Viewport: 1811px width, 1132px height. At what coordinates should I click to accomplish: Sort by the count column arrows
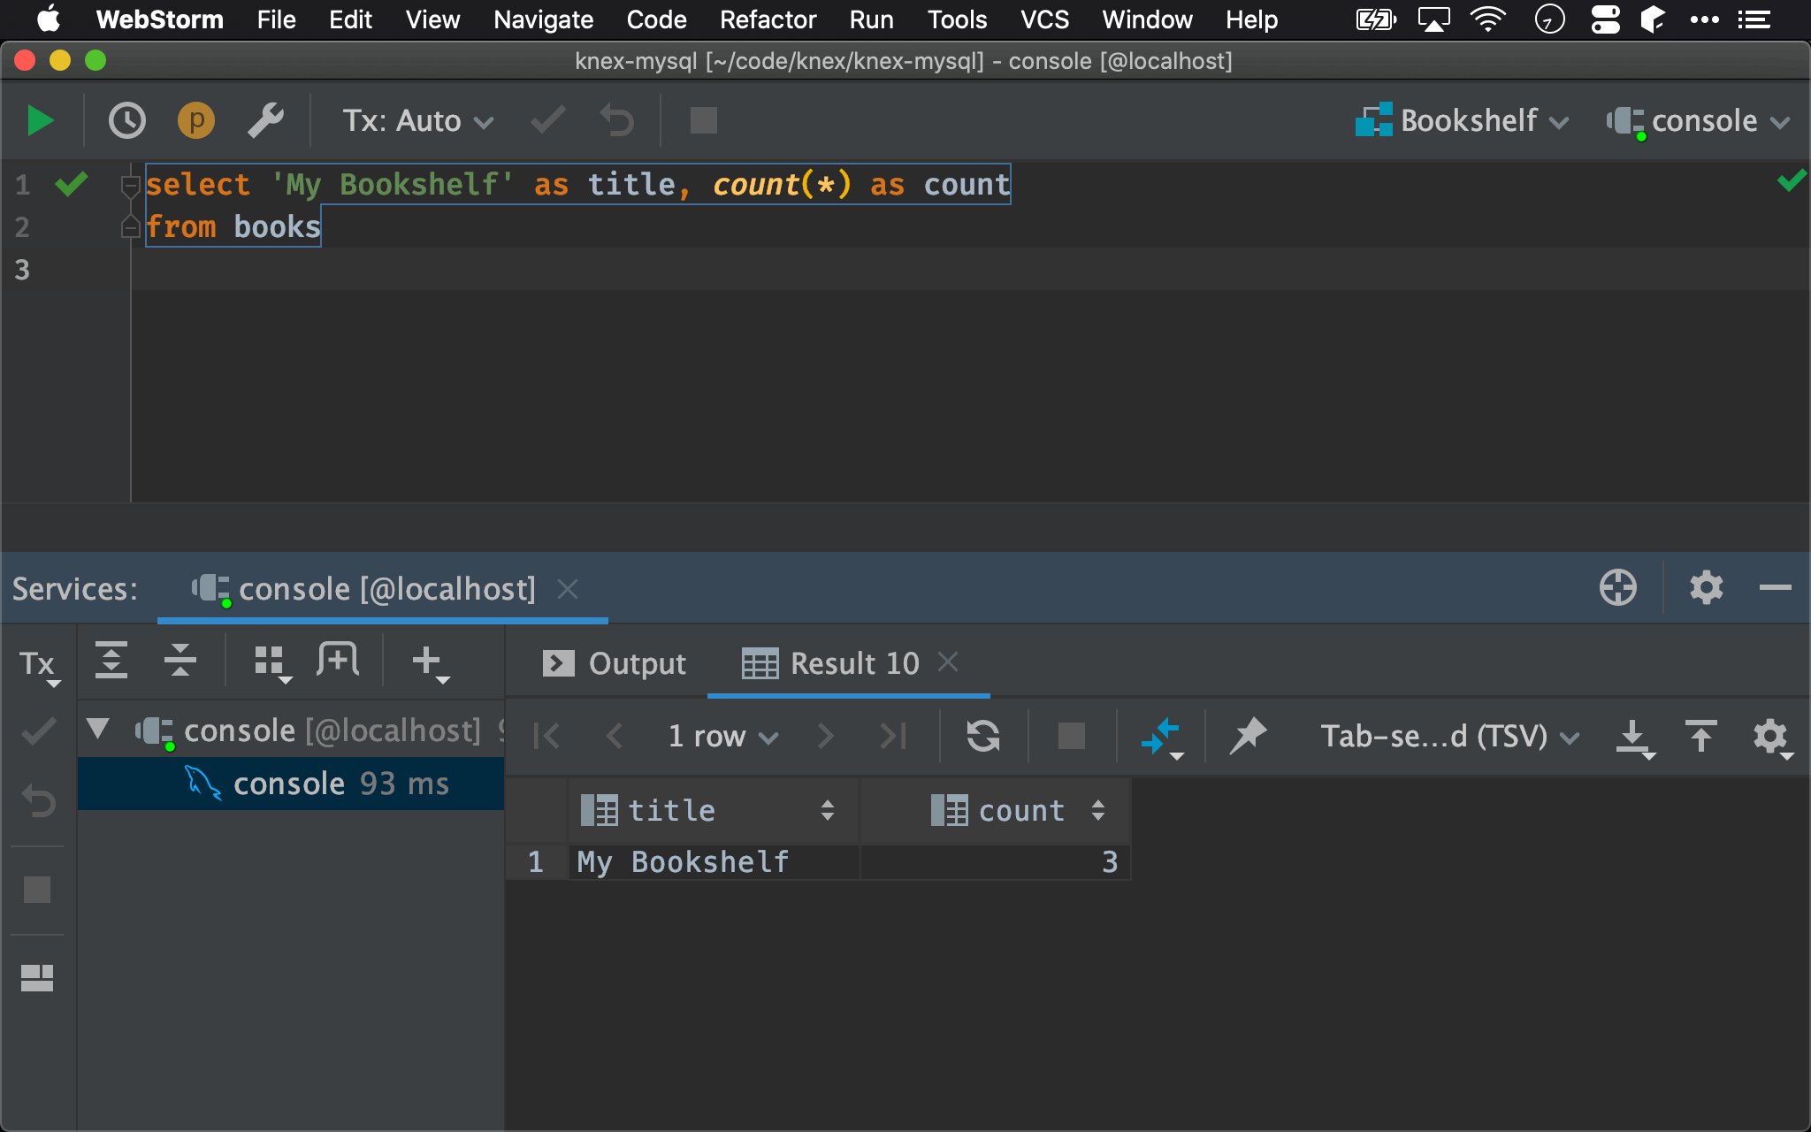pyautogui.click(x=1098, y=810)
